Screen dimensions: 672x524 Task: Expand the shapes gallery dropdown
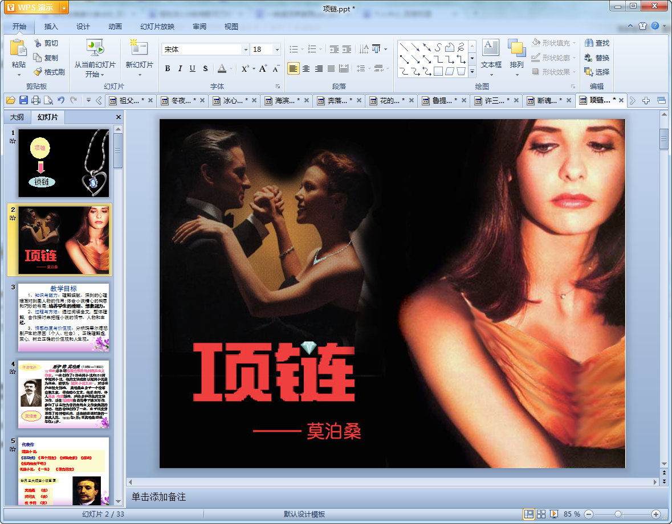click(x=473, y=72)
